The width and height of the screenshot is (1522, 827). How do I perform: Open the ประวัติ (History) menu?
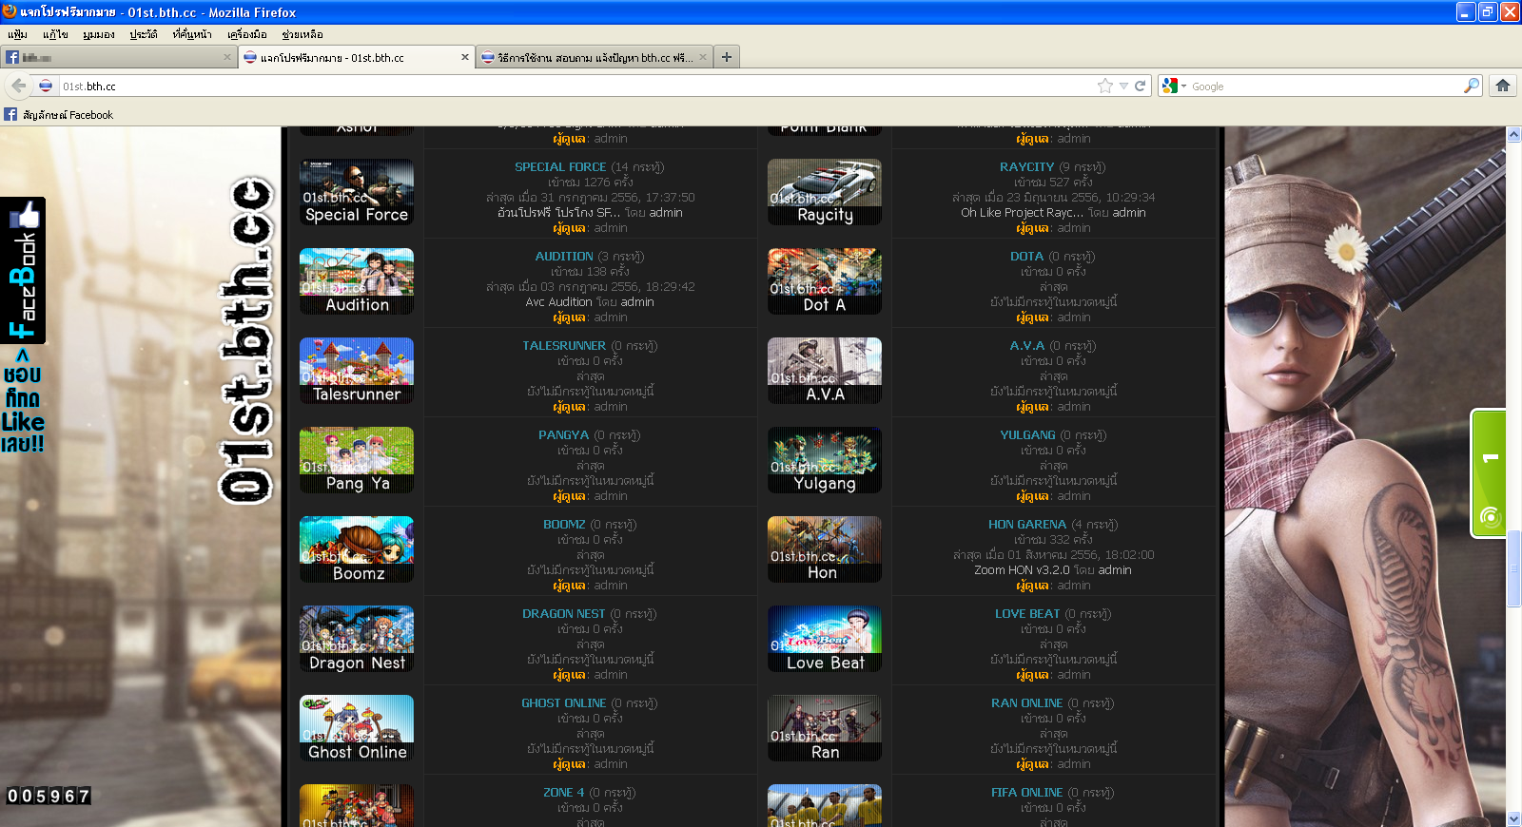(144, 34)
